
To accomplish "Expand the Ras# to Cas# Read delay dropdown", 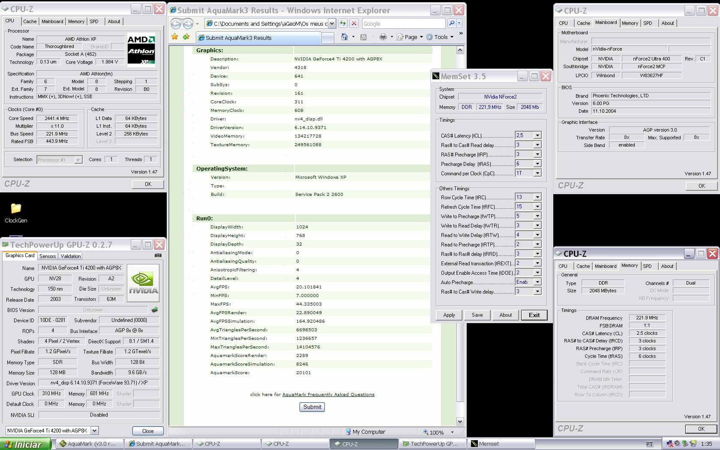I will pyautogui.click(x=537, y=145).
